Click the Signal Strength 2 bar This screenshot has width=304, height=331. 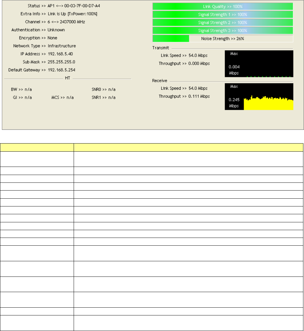223,23
